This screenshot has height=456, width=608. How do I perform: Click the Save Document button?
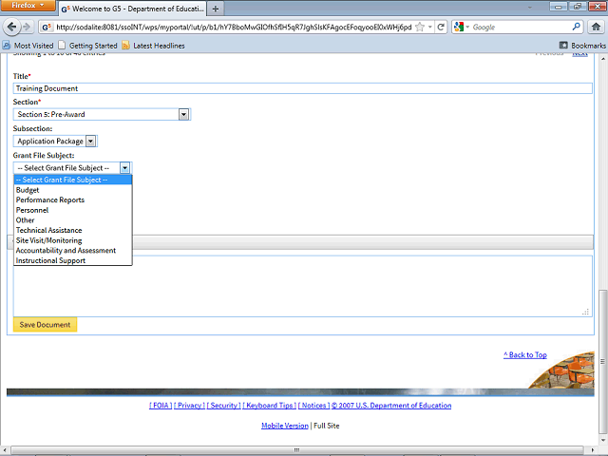click(45, 325)
